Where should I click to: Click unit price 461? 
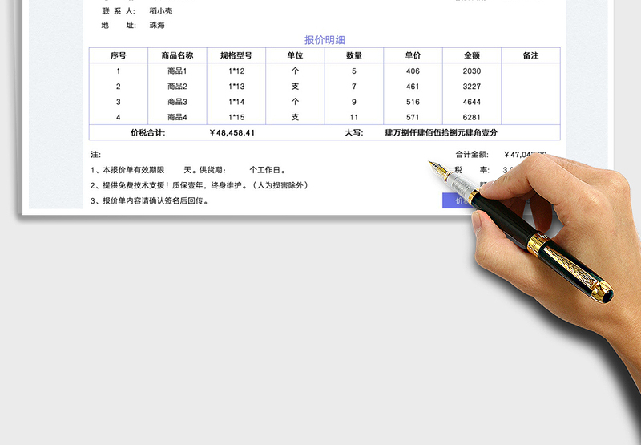click(413, 87)
